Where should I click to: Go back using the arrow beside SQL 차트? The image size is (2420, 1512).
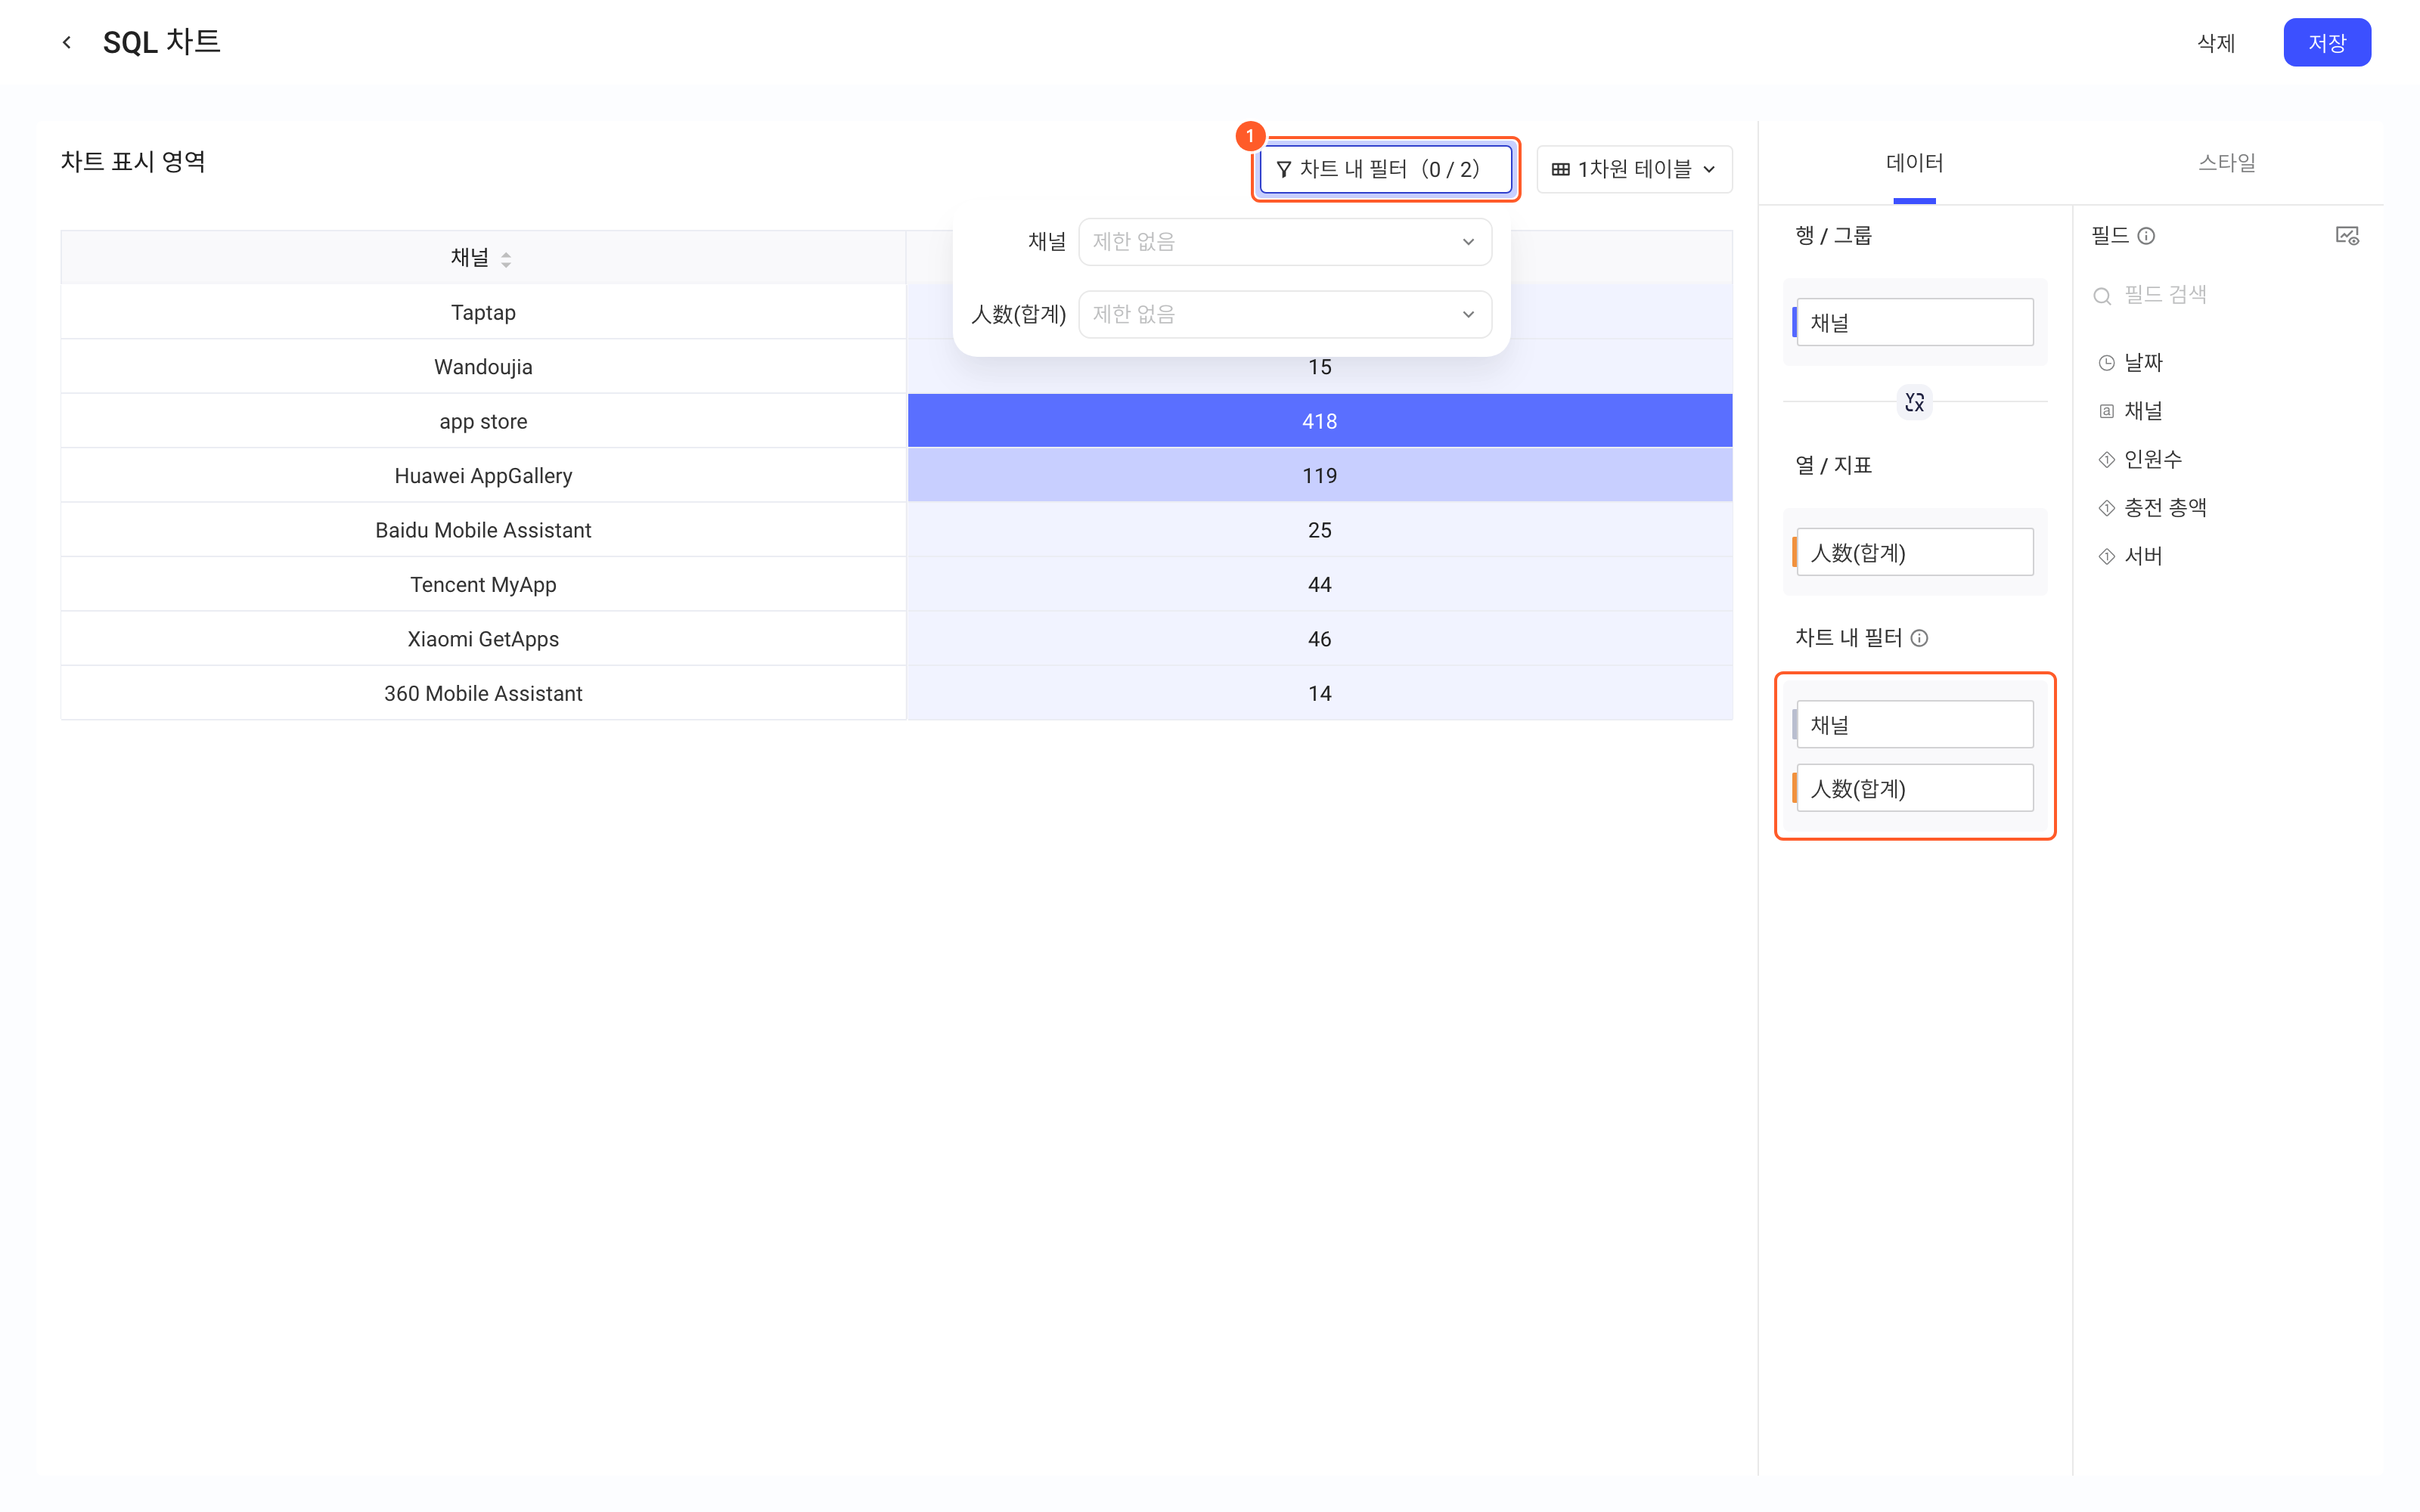point(67,42)
